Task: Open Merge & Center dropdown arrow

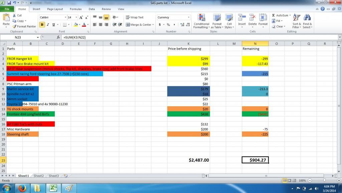Action: (x=153, y=25)
